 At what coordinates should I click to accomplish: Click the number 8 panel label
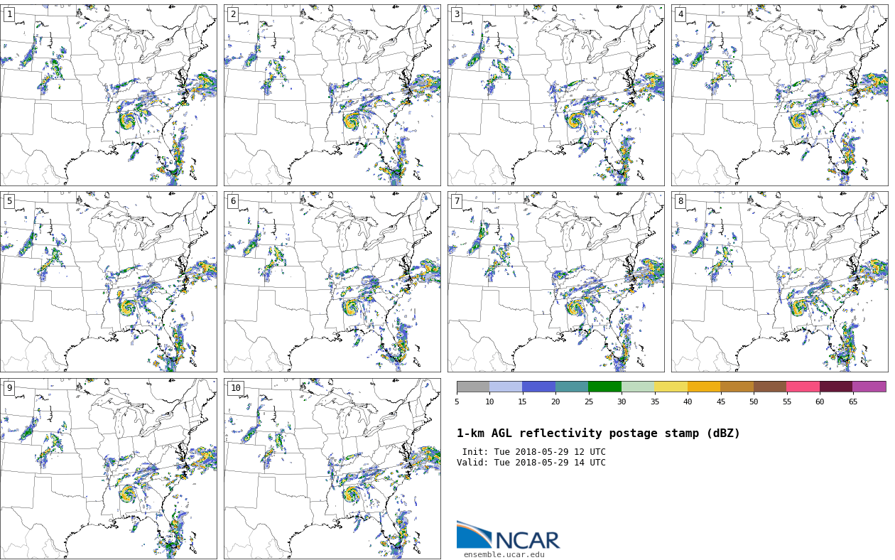(680, 201)
